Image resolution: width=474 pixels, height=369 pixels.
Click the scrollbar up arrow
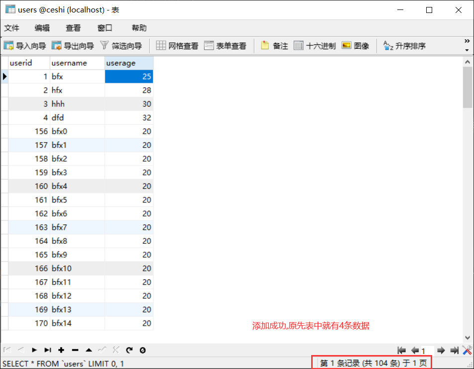468,62
